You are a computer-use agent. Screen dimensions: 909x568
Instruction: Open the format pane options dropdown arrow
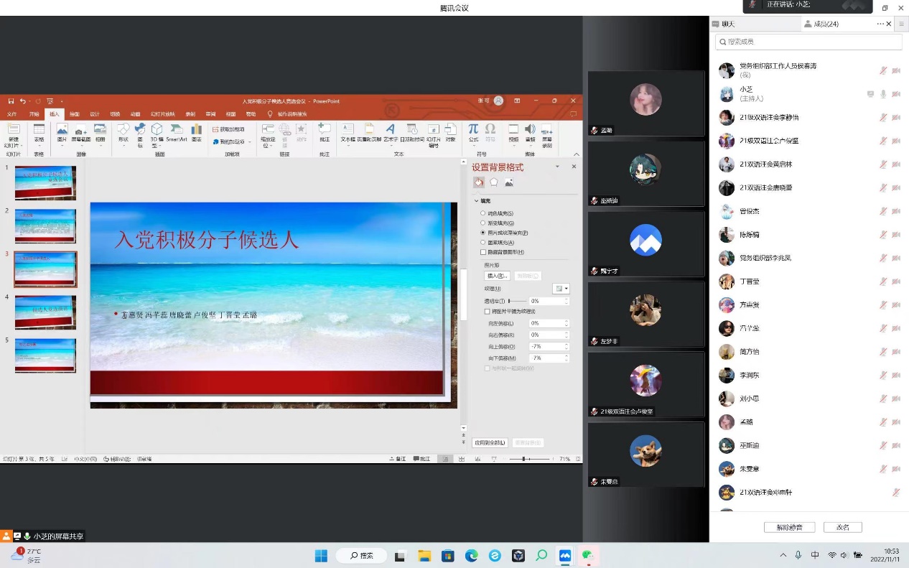point(557,167)
